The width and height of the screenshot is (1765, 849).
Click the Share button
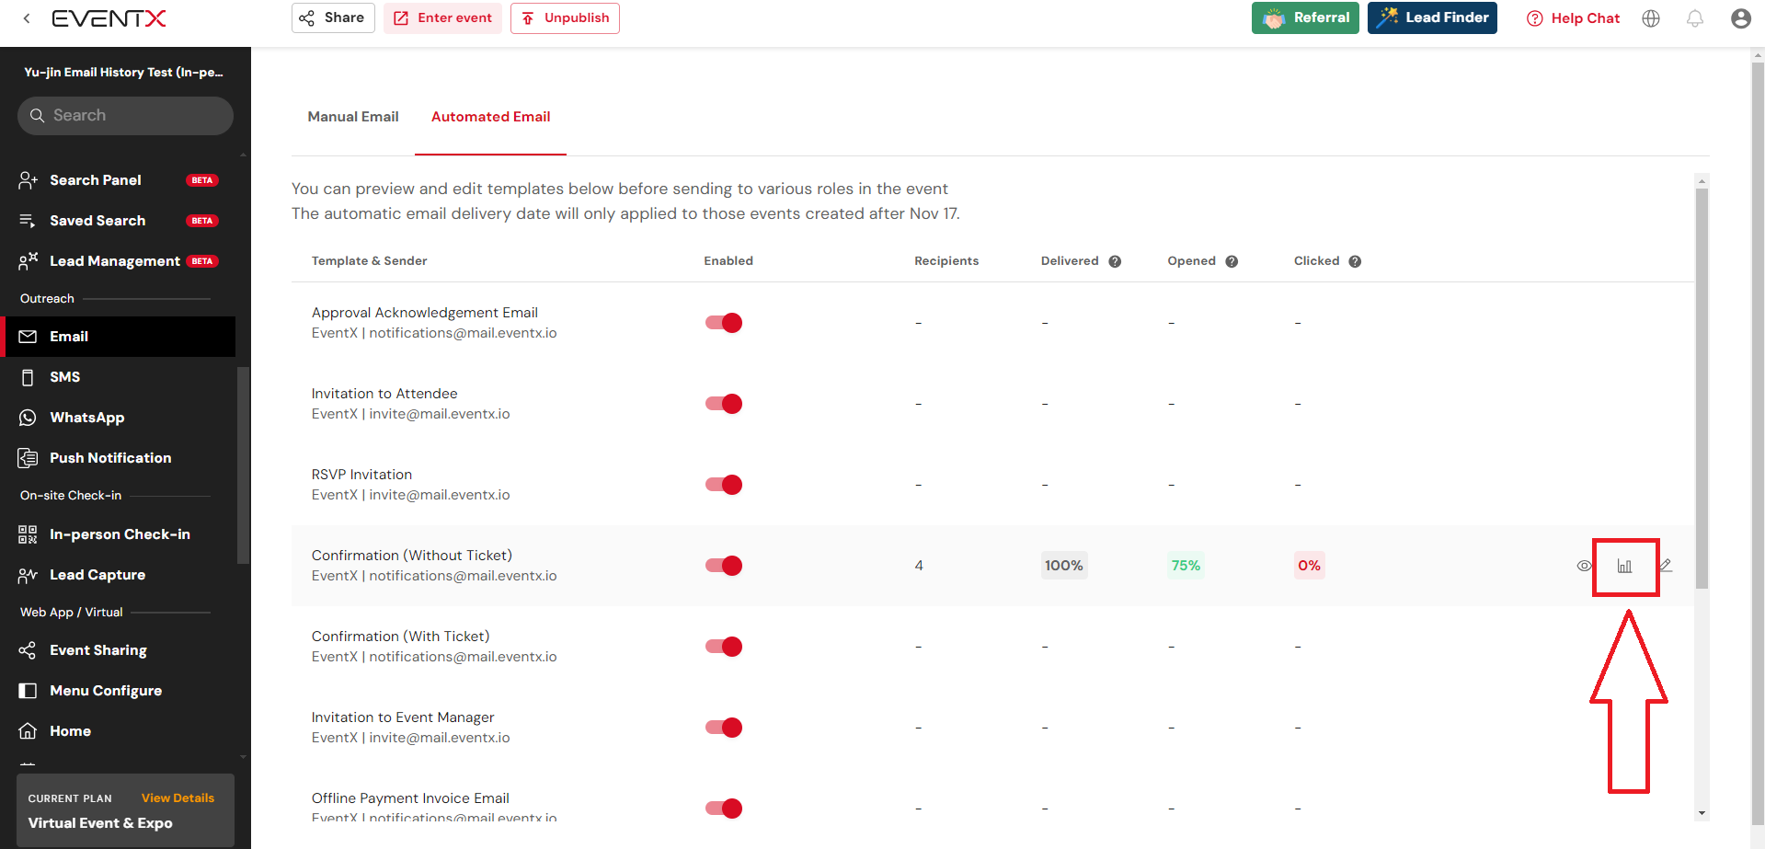click(333, 17)
